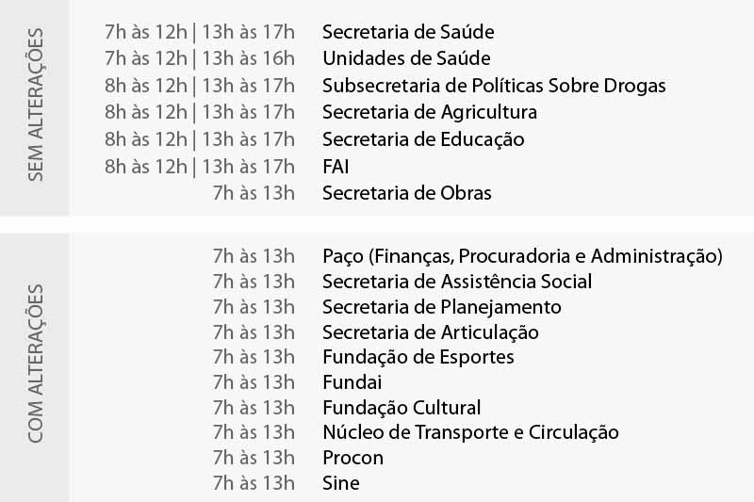Click the Secretaria de Educação label
This screenshot has height=502, width=754.
click(423, 139)
